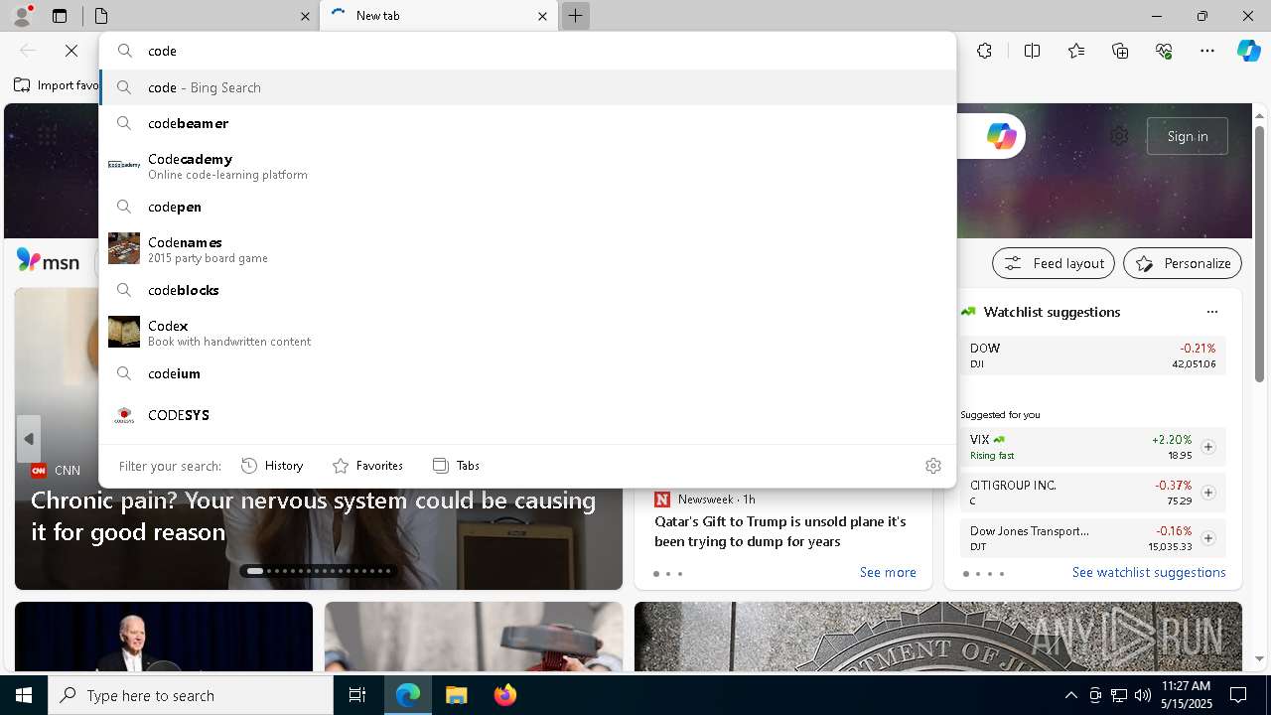The width and height of the screenshot is (1271, 715).
Task: Pick the codeium suggestion
Action: [x=527, y=373]
